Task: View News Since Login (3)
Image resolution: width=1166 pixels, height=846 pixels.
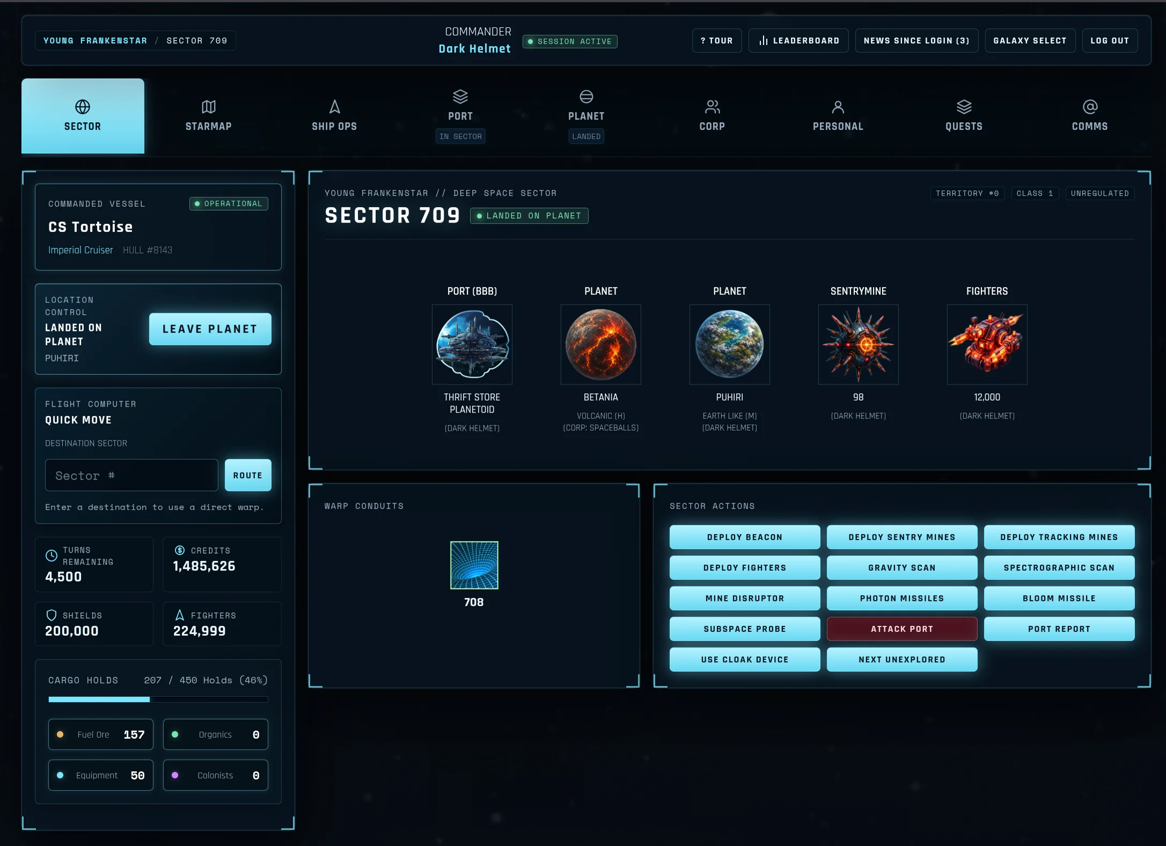Action: point(916,41)
